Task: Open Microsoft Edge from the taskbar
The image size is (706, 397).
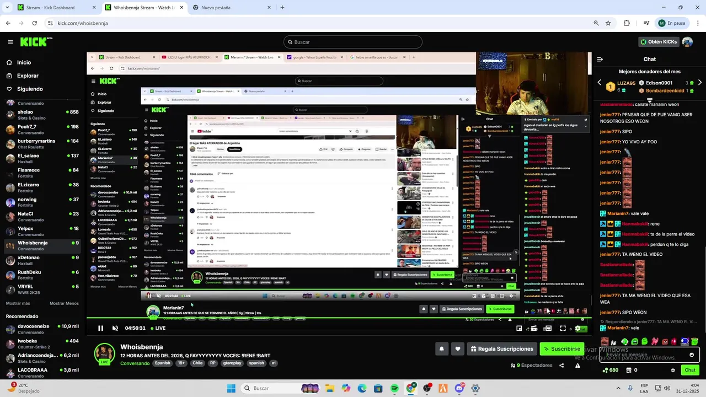Action: (362, 388)
